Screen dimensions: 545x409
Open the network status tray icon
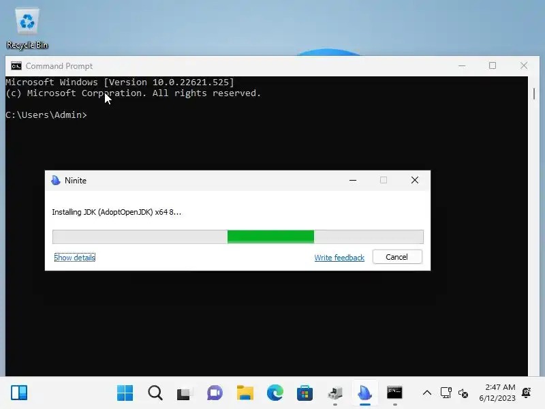[x=446, y=393]
